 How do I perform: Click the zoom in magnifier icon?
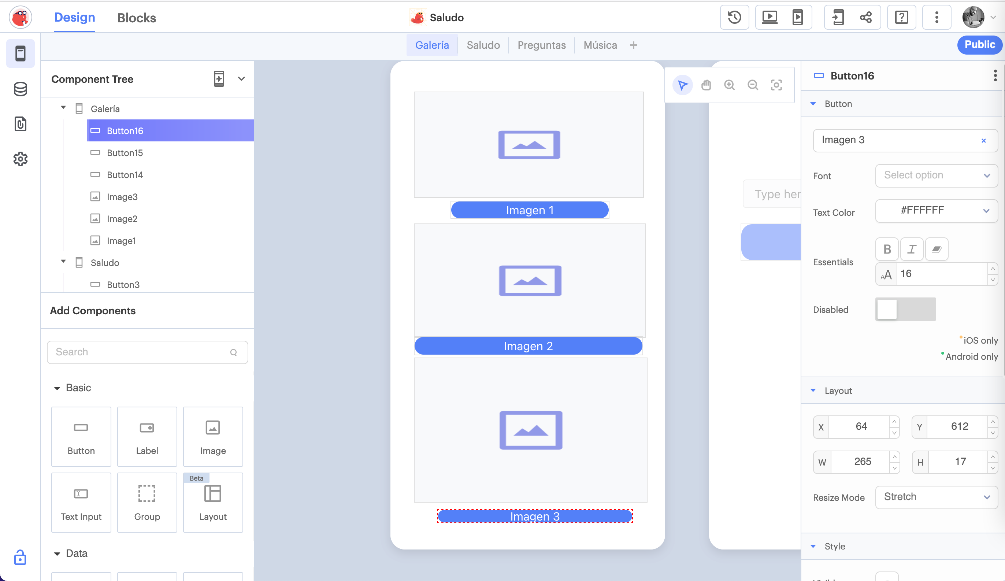[730, 85]
